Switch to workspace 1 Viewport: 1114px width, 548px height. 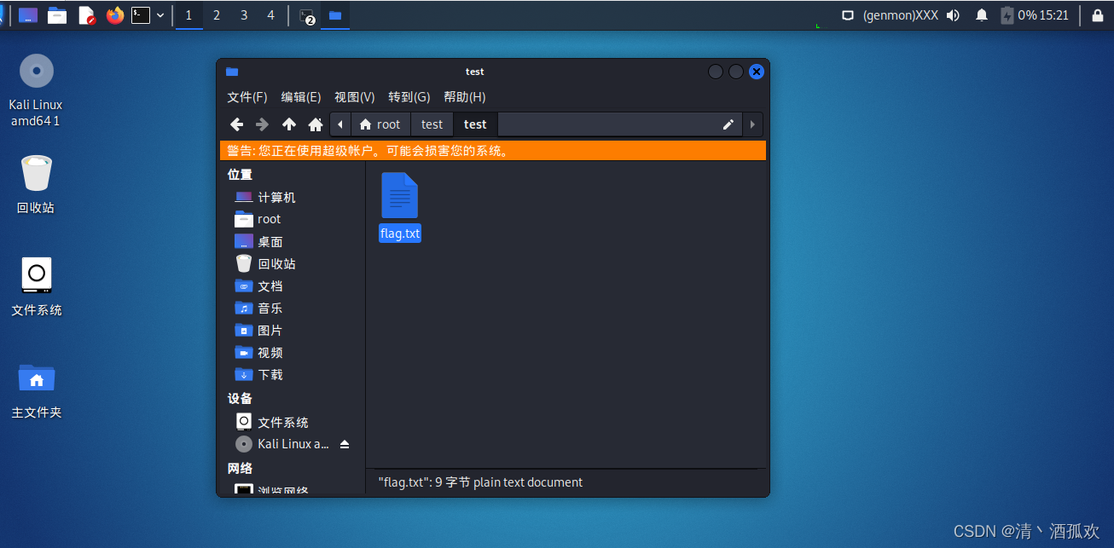click(x=189, y=15)
